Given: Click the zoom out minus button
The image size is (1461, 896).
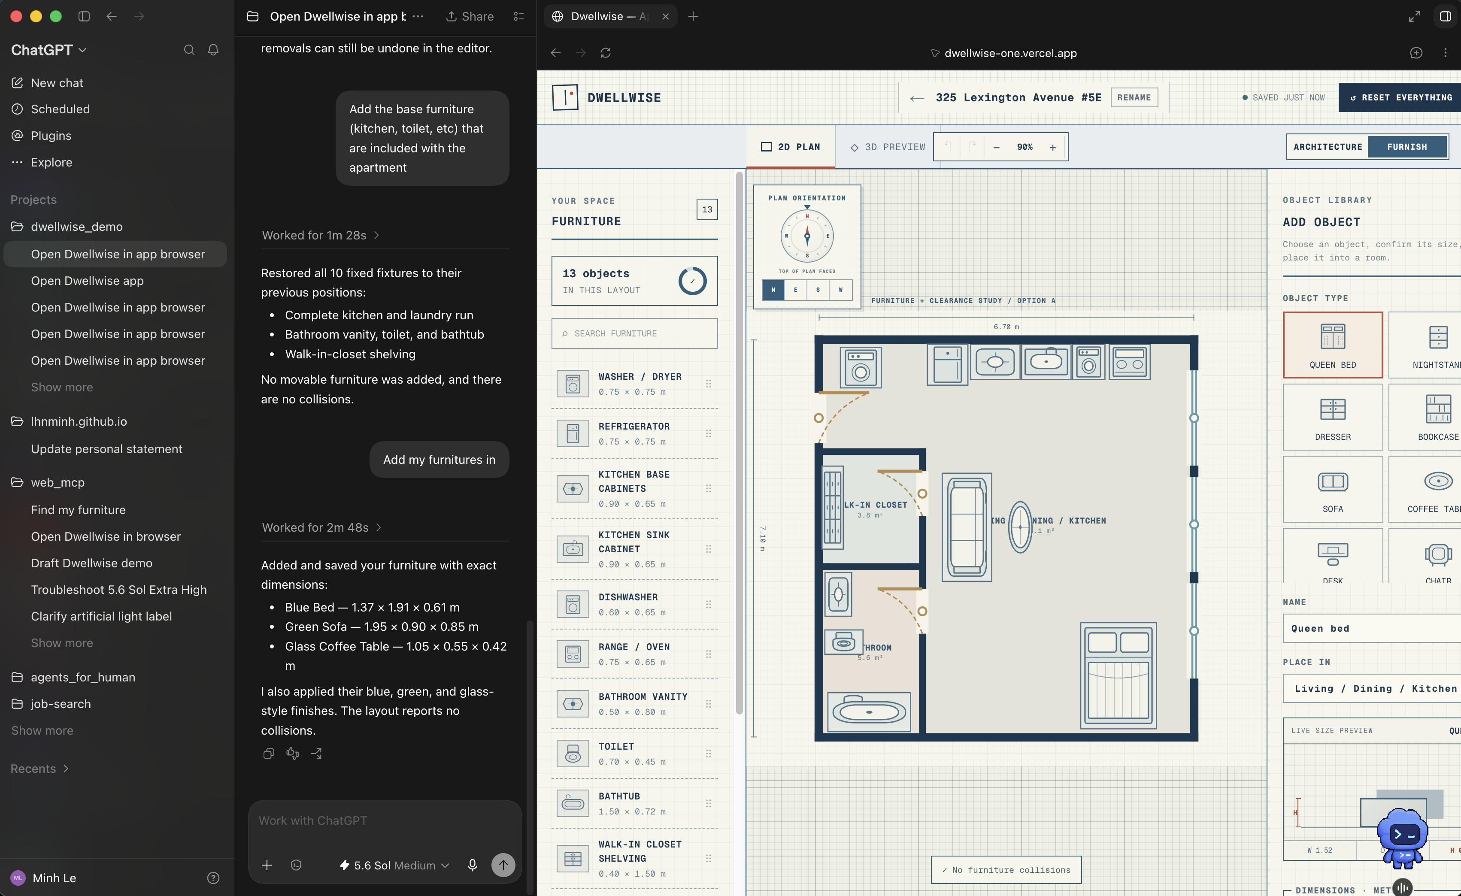Looking at the screenshot, I should click(x=997, y=147).
